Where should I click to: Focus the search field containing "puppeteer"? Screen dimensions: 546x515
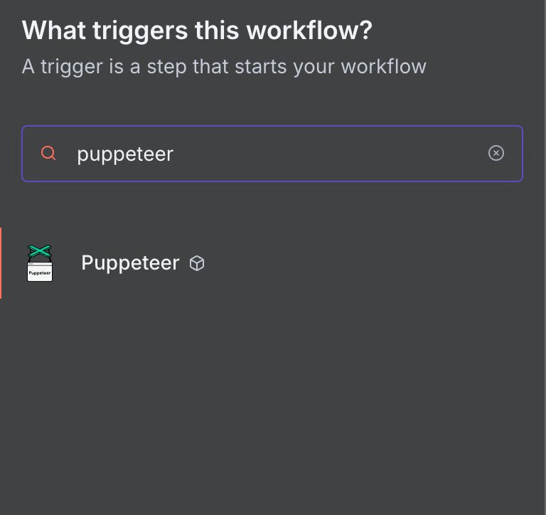coord(272,154)
